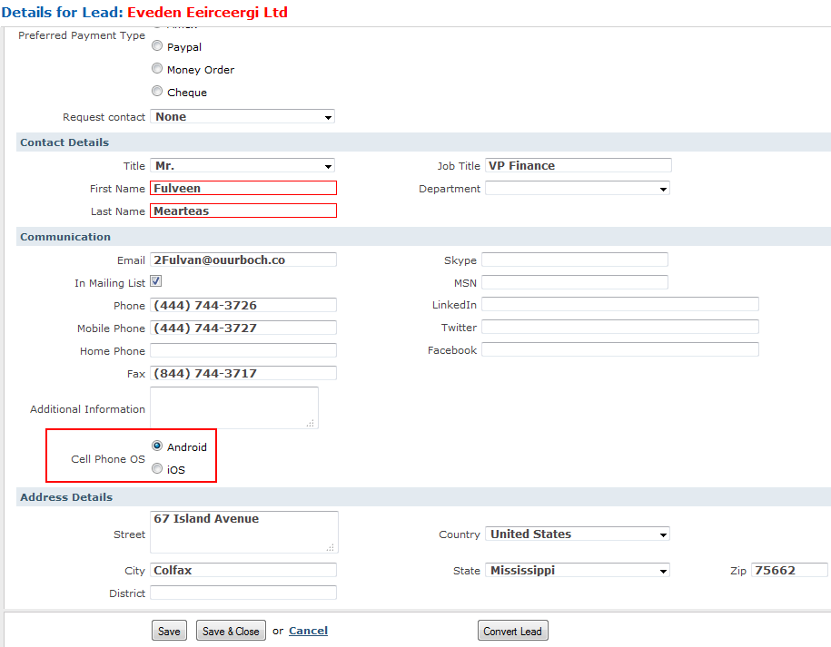Viewport: 831px width, 647px height.
Task: Select the Cheque radio button
Action: coord(157,92)
